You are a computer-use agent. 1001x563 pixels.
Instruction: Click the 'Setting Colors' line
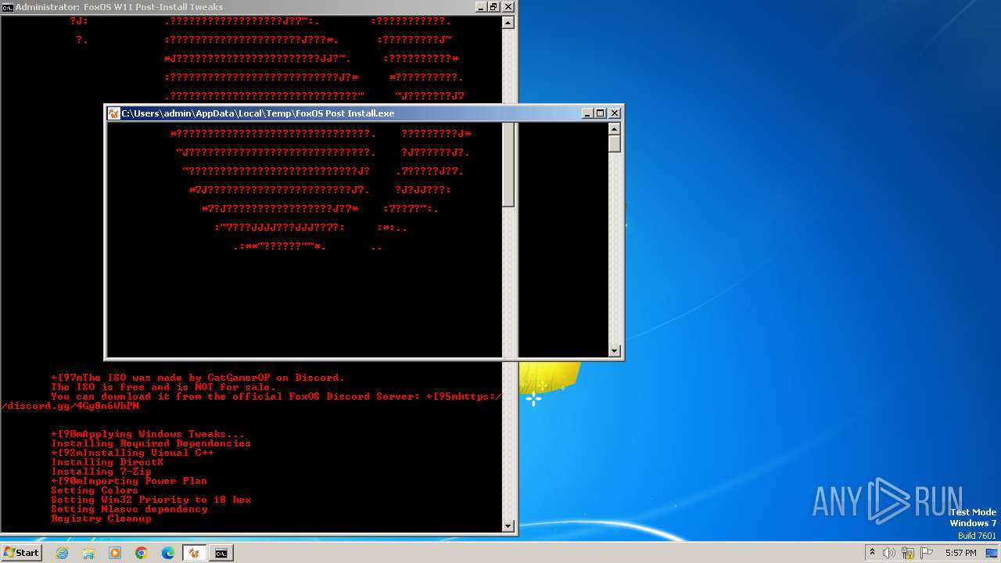click(95, 490)
